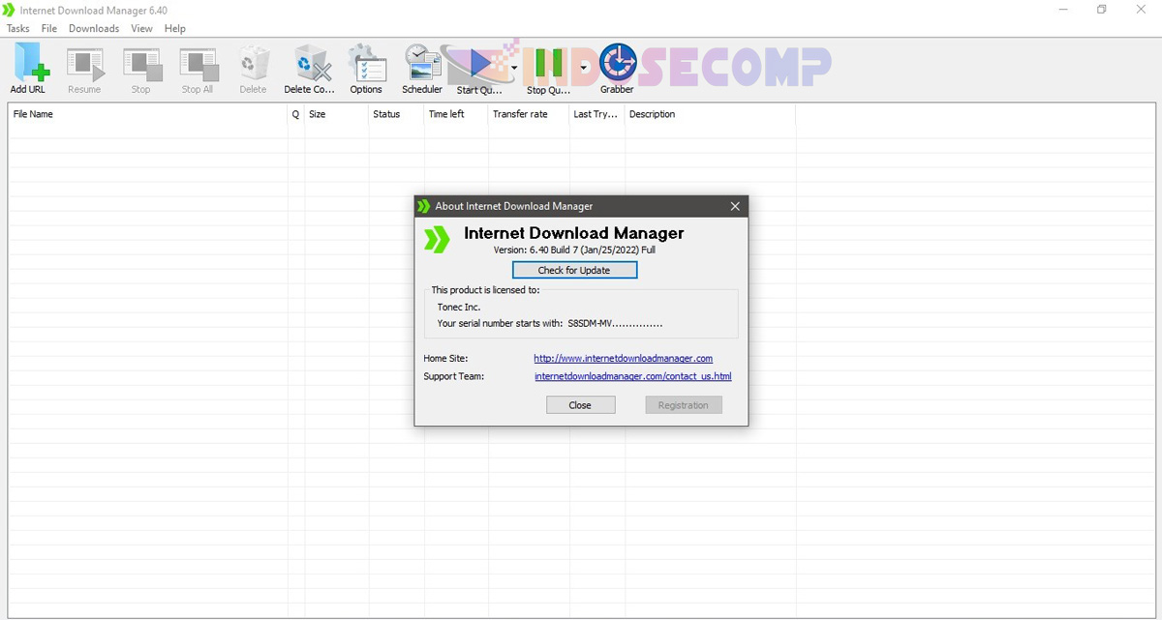
Task: Open the Scheduler from the toolbar
Action: click(421, 63)
